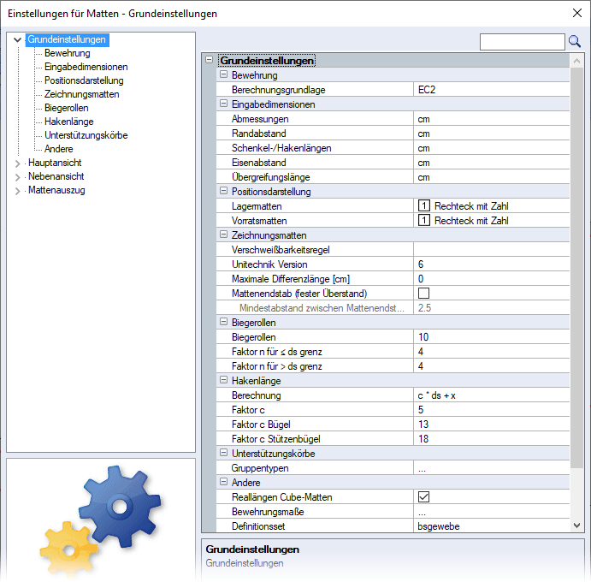Collapse the Eingabedimensionen property group
This screenshot has height=582, width=591.
(x=223, y=104)
